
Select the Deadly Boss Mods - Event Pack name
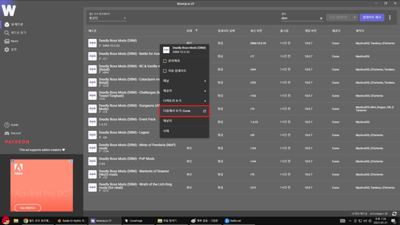point(127,119)
